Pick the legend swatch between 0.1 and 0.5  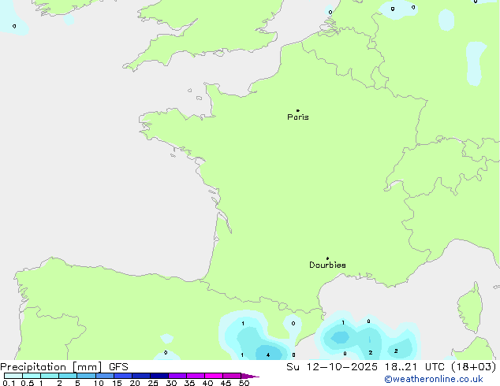coord(13,376)
